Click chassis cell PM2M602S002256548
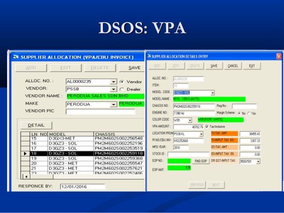The height and width of the screenshot is (213, 284). pyautogui.click(x=119, y=138)
